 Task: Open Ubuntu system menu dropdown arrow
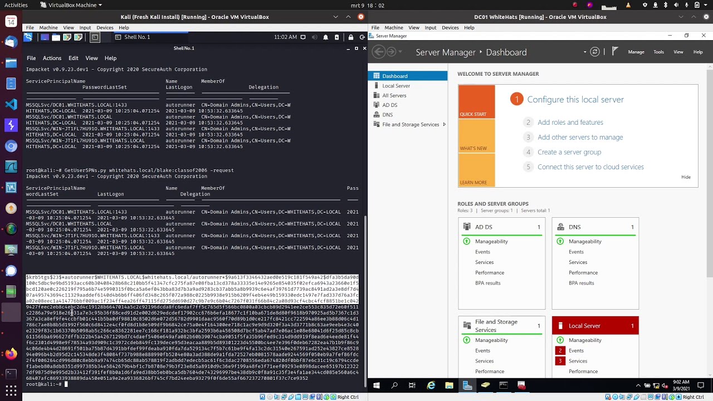pos(707,5)
